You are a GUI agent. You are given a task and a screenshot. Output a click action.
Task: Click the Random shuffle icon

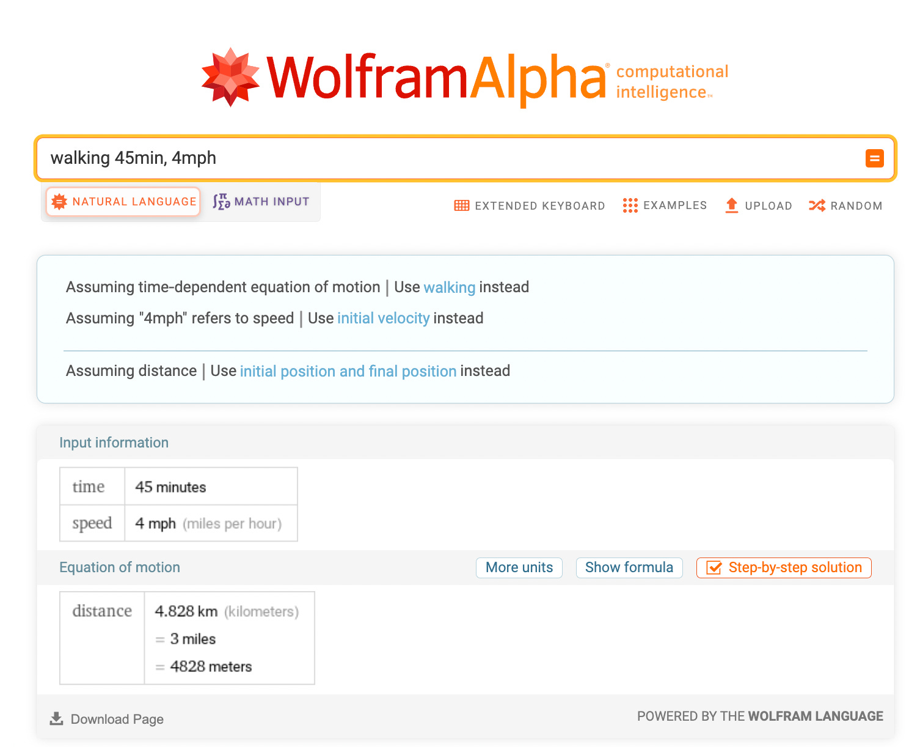pyautogui.click(x=817, y=205)
